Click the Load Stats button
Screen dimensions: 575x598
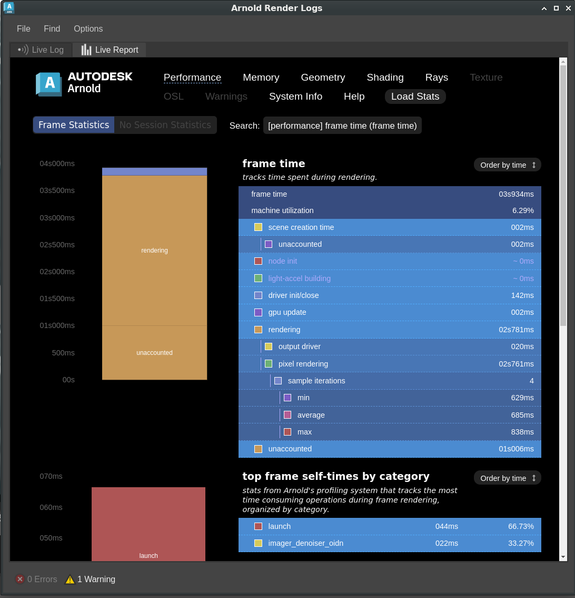tap(415, 97)
